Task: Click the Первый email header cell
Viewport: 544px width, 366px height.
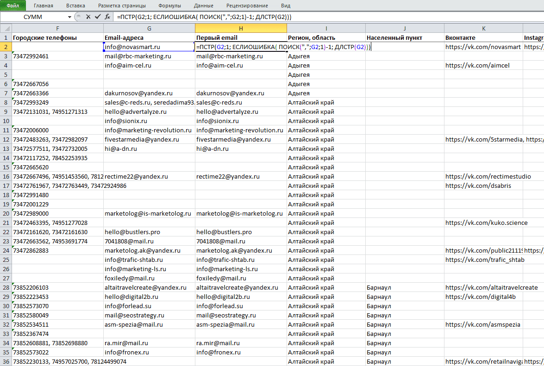Action: click(x=241, y=37)
